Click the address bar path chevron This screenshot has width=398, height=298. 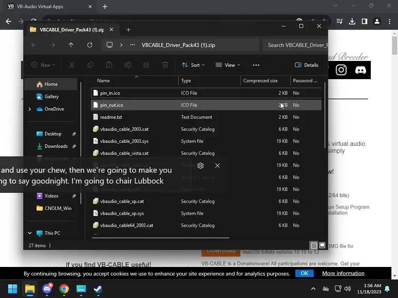[121, 45]
